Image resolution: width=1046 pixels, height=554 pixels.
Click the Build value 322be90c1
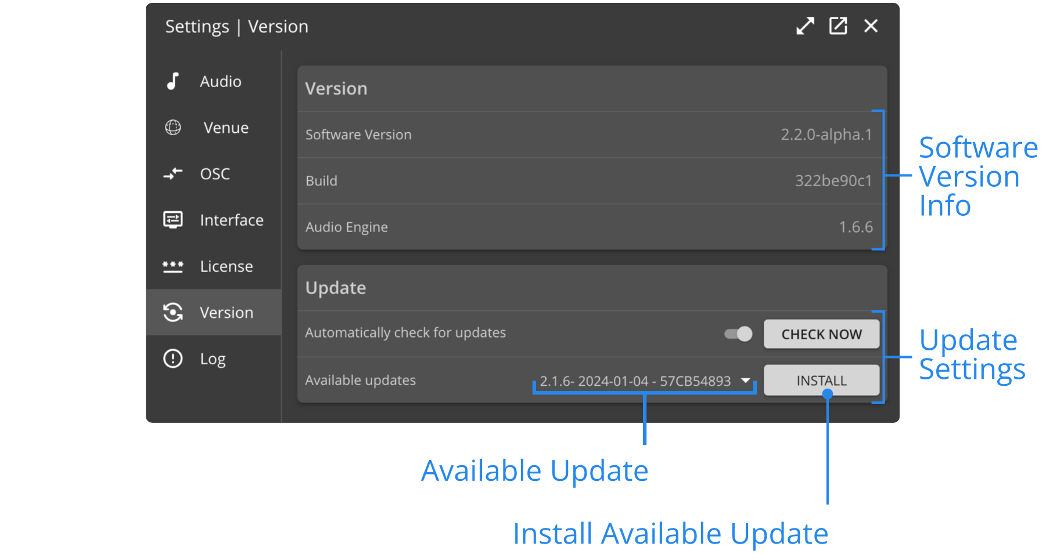[833, 180]
